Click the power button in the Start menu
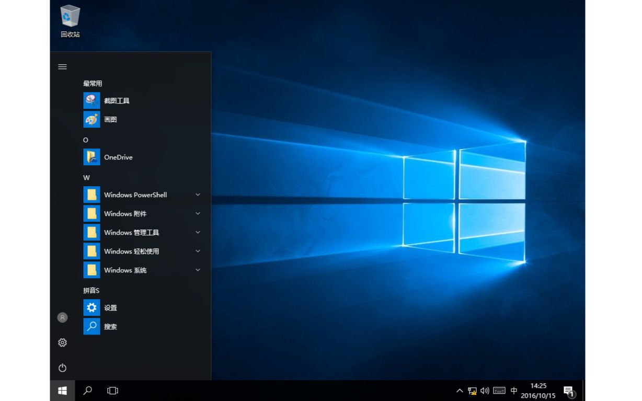Viewport: 642px width, 401px height. (62, 368)
